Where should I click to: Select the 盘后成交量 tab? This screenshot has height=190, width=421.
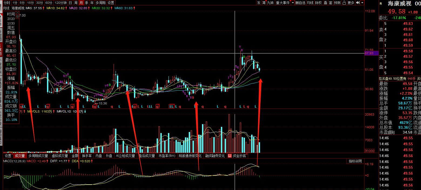[x=147, y=156]
